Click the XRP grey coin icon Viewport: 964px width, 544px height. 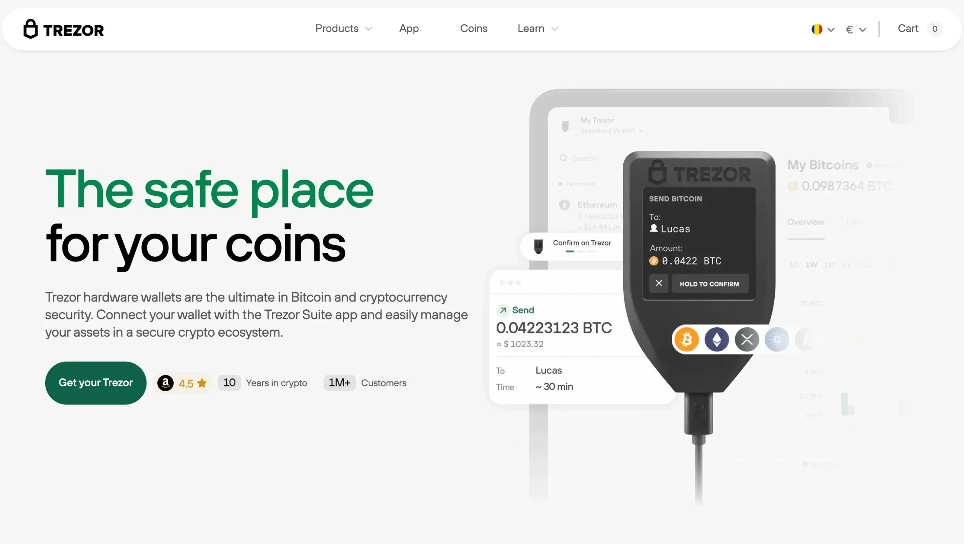746,339
